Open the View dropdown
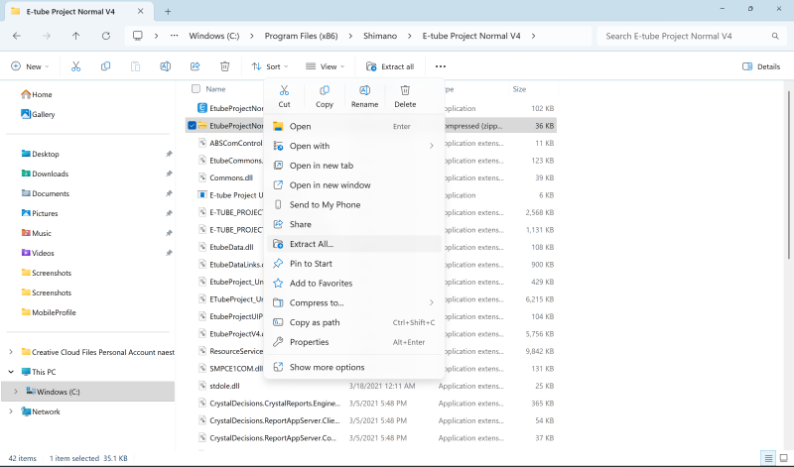This screenshot has height=467, width=794. coord(325,66)
